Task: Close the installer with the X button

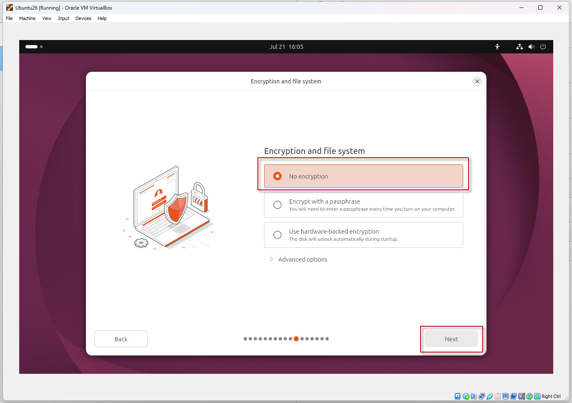Action: click(477, 81)
